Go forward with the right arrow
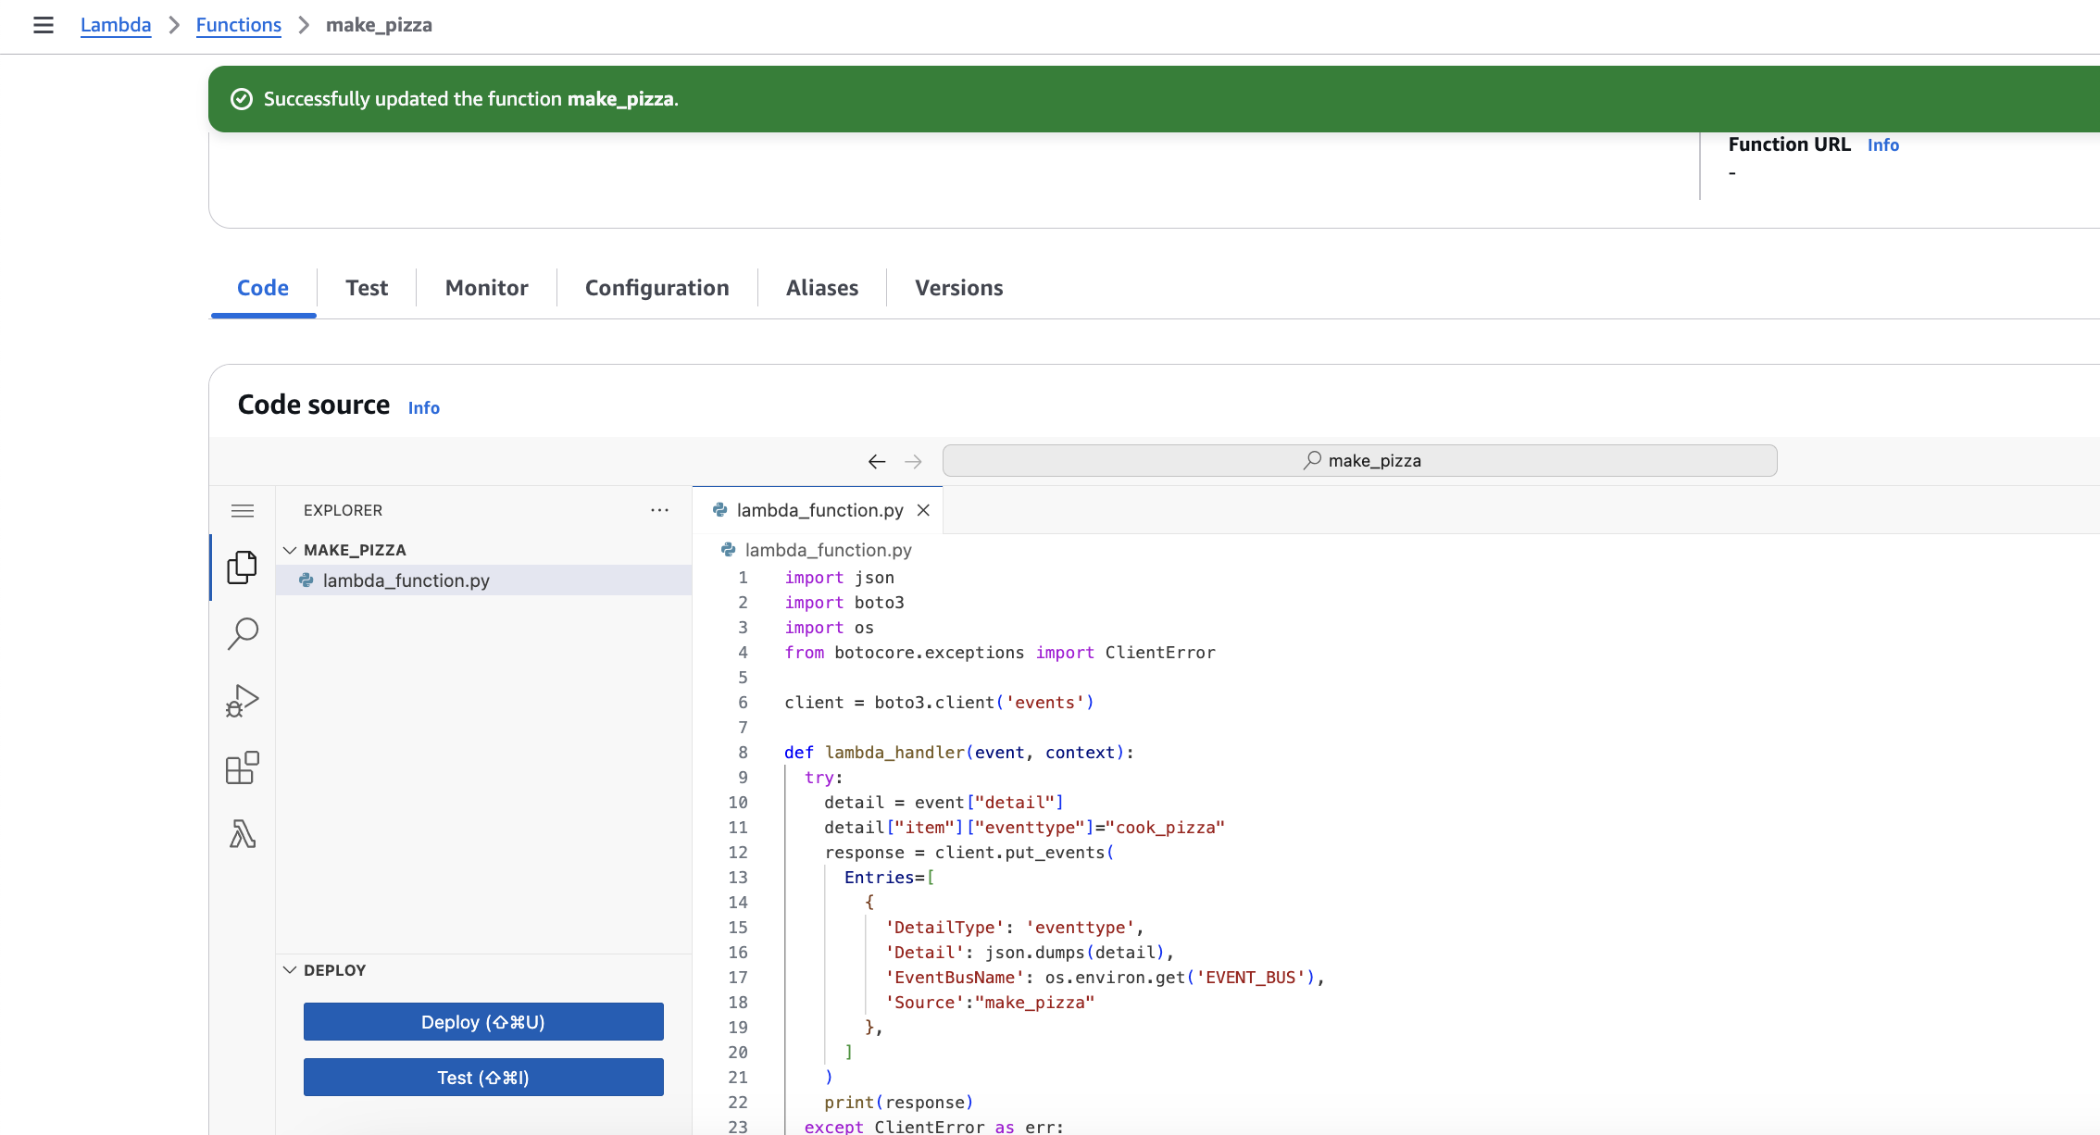The image size is (2100, 1135). [x=913, y=461]
